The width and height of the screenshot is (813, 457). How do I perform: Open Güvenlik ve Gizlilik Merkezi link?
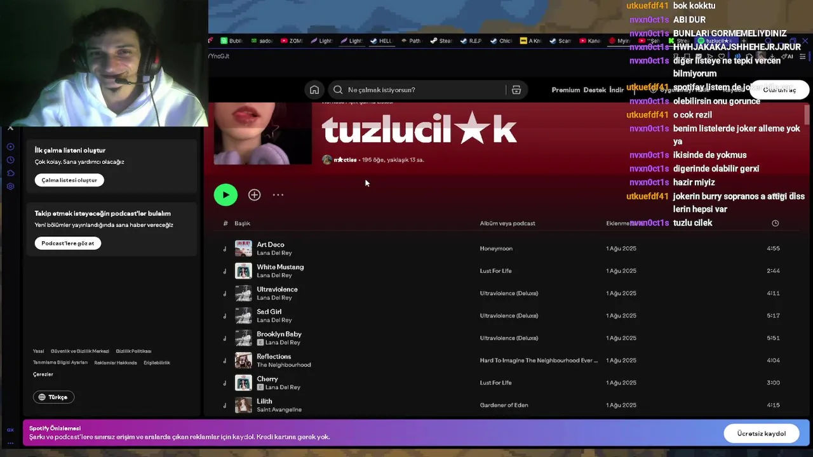80,351
